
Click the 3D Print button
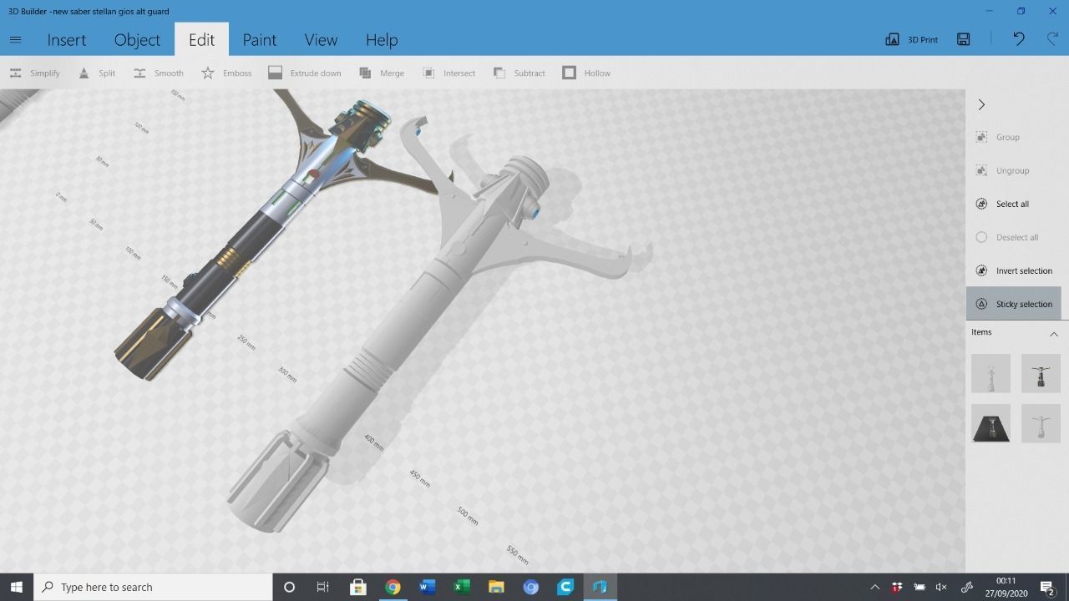pos(911,39)
